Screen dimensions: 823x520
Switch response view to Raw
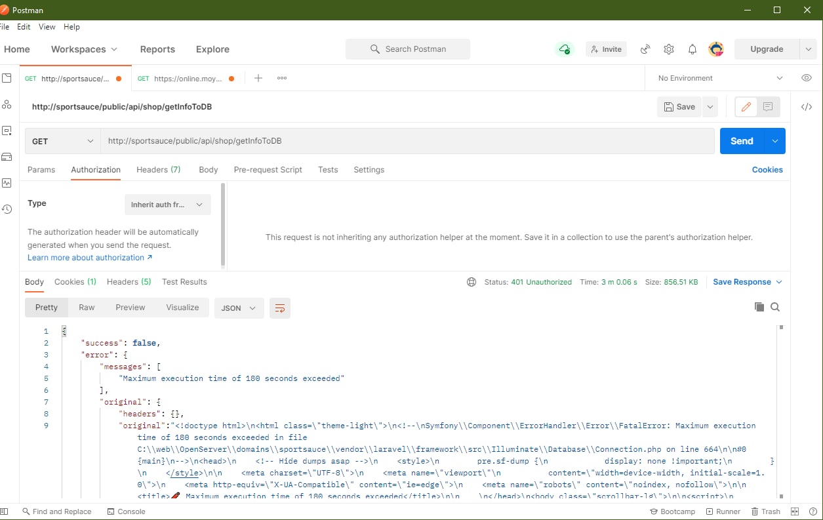[x=87, y=308]
